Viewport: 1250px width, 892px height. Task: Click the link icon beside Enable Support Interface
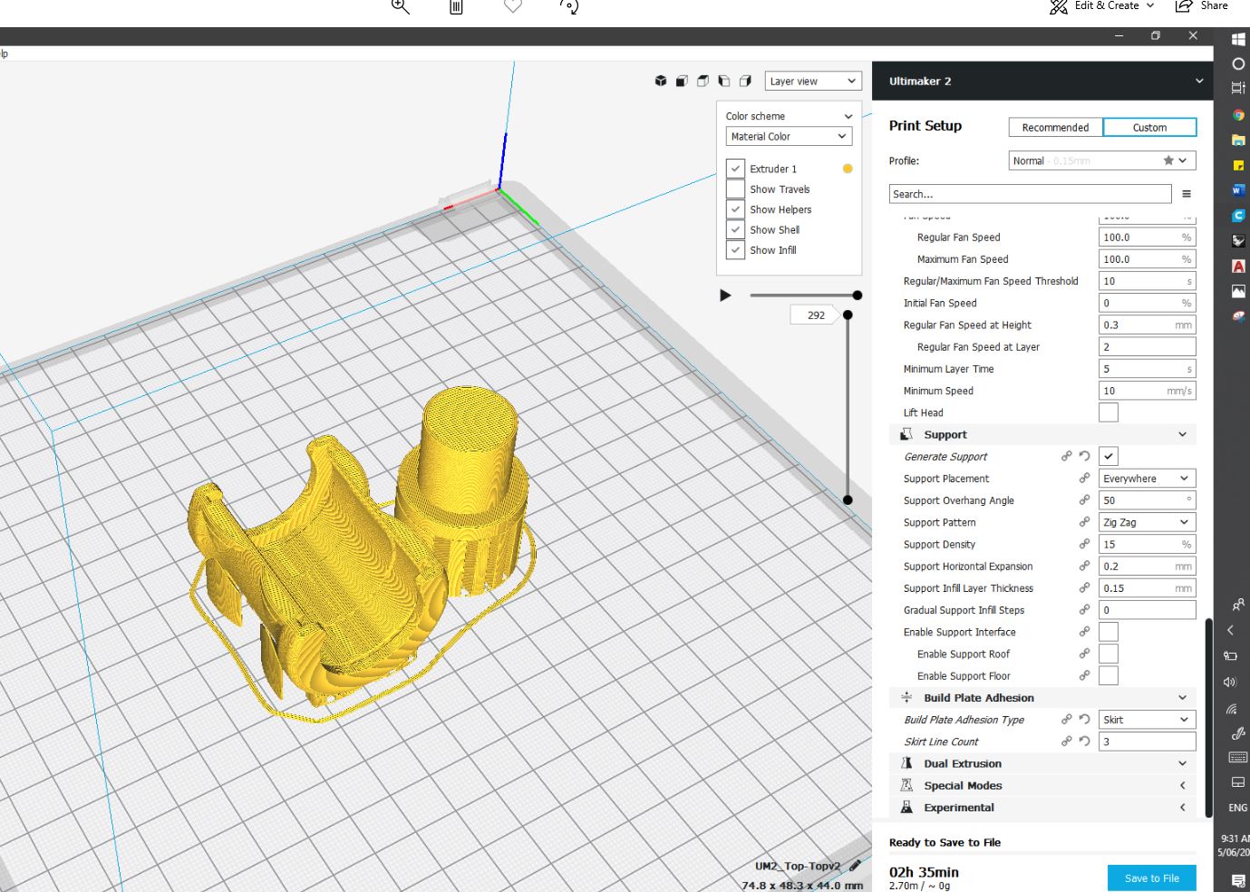[1084, 632]
